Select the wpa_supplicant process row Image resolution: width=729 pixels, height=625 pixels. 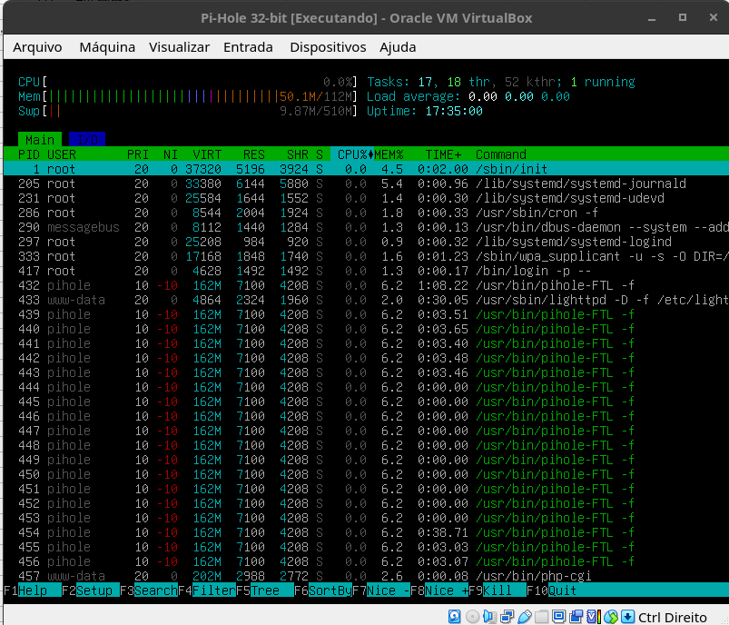pyautogui.click(x=367, y=256)
